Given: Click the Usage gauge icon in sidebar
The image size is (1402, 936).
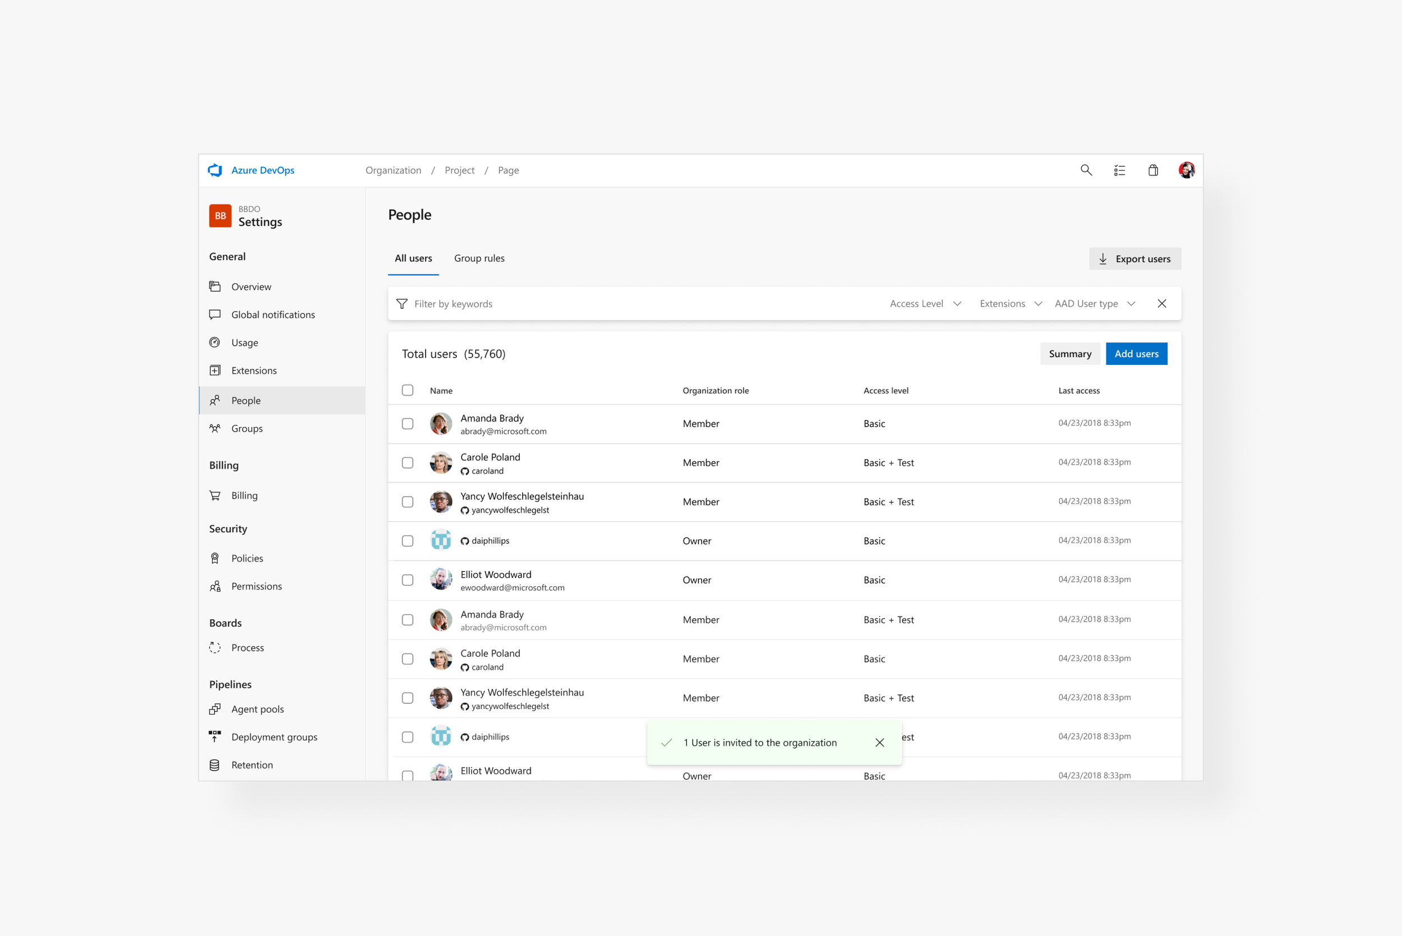Looking at the screenshot, I should (215, 342).
